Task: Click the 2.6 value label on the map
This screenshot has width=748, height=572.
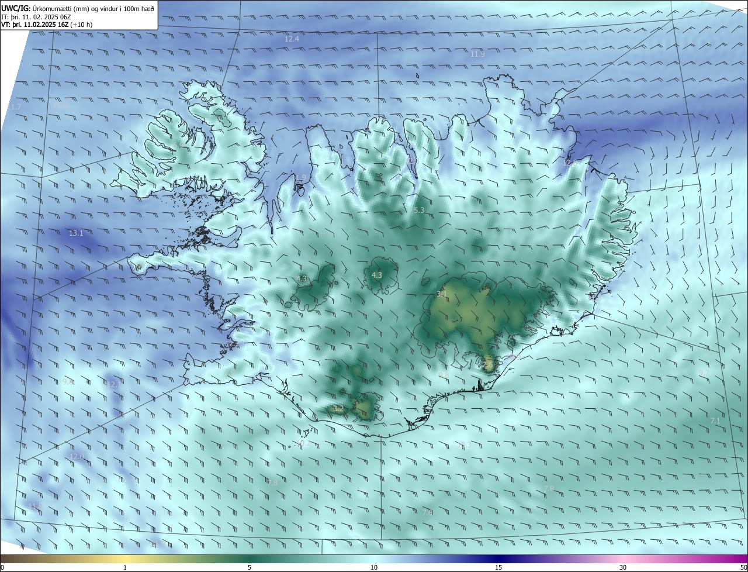Action: point(487,364)
